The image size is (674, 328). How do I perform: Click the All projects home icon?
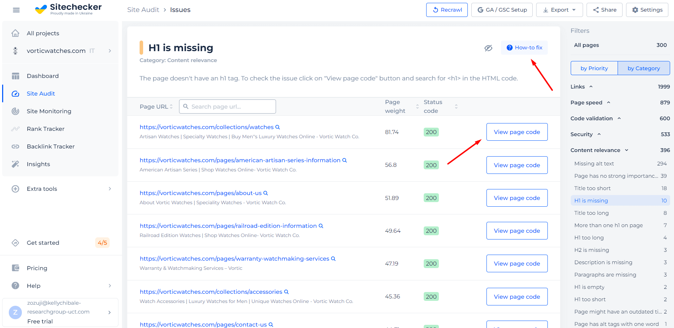pos(16,33)
